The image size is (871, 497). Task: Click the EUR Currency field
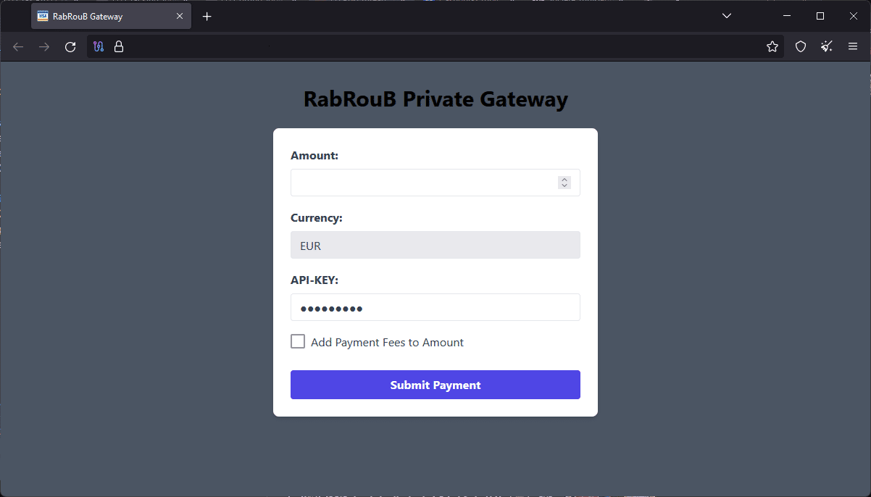coord(435,245)
